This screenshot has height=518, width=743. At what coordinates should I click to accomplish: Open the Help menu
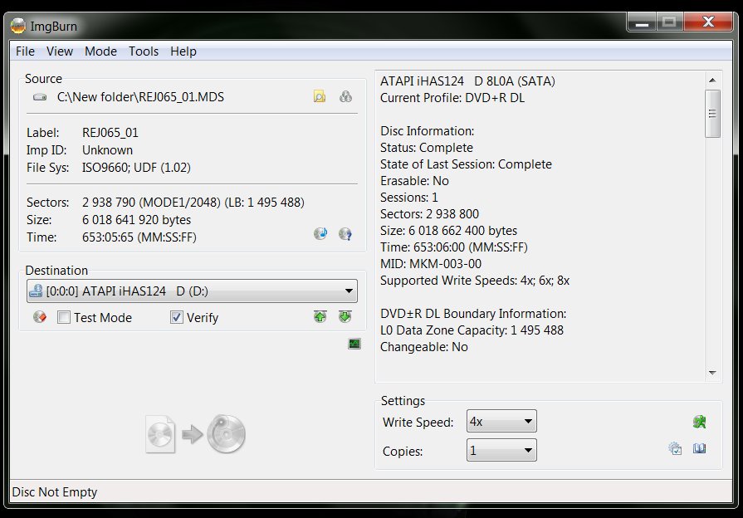183,51
